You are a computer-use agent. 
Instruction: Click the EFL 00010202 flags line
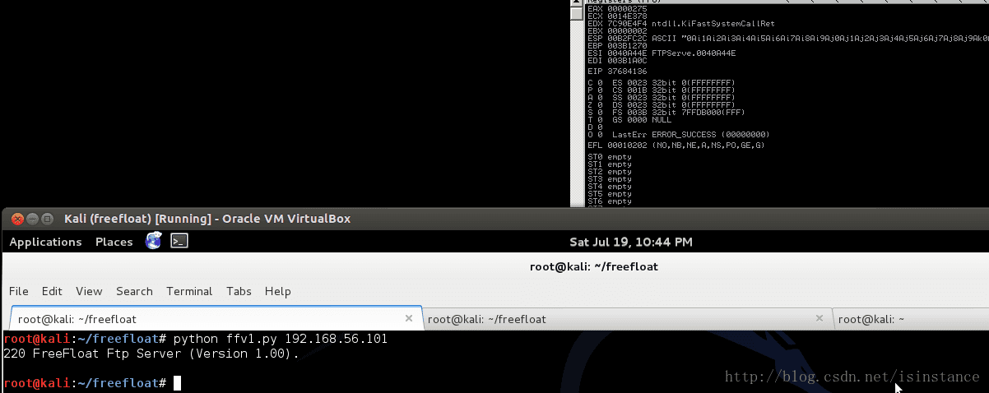(x=676, y=146)
